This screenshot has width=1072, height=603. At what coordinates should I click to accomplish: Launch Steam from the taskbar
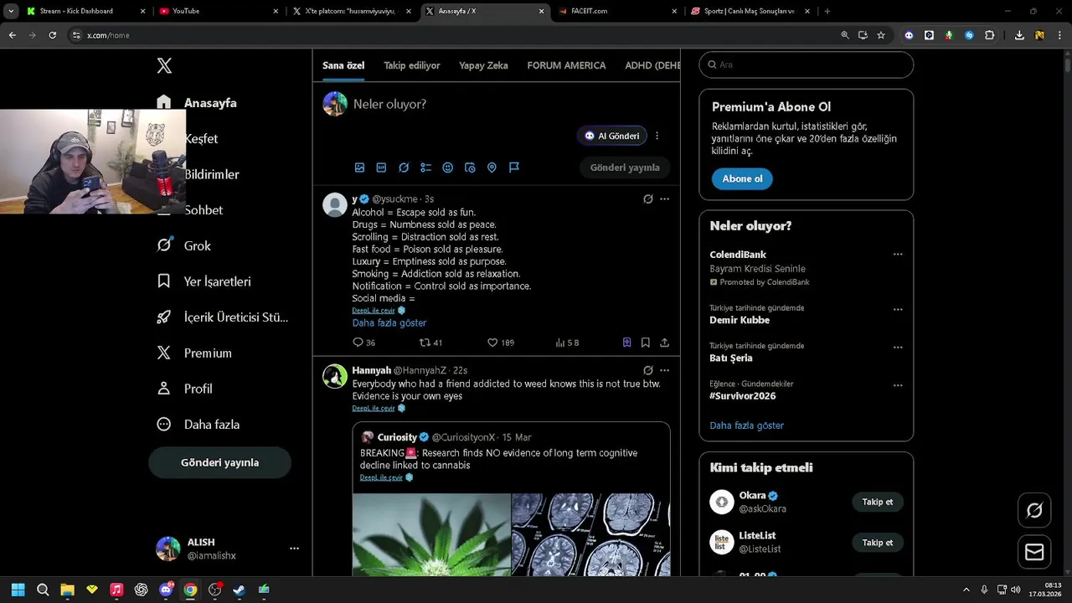239,590
